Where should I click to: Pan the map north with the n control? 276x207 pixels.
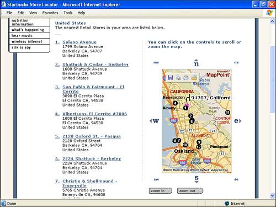pos(197,63)
